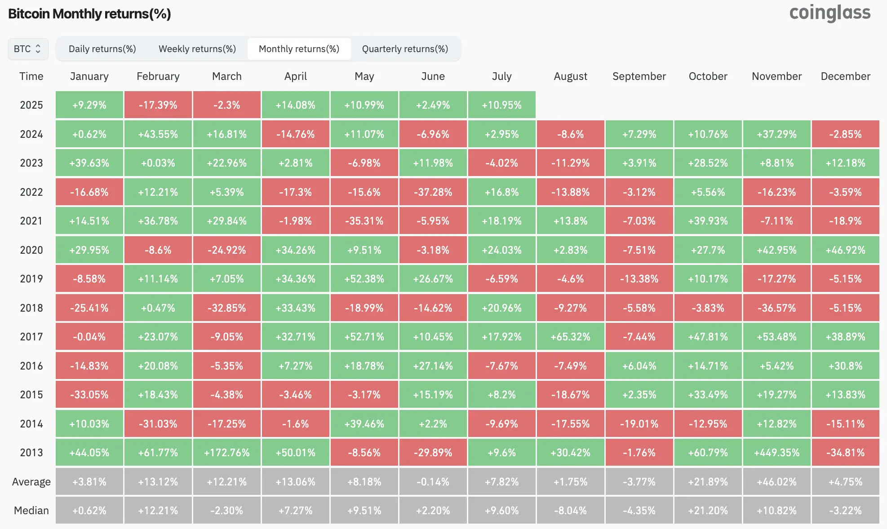Click the January column header
The image size is (887, 529).
[x=89, y=76]
